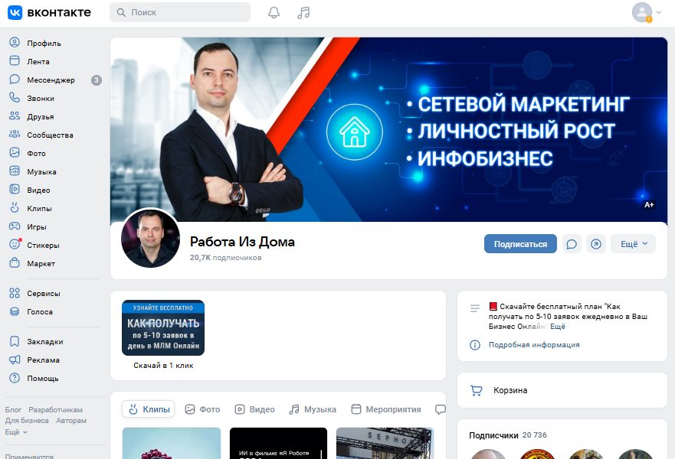Open Подробная информация info icon
The height and width of the screenshot is (459, 675).
pyautogui.click(x=475, y=345)
